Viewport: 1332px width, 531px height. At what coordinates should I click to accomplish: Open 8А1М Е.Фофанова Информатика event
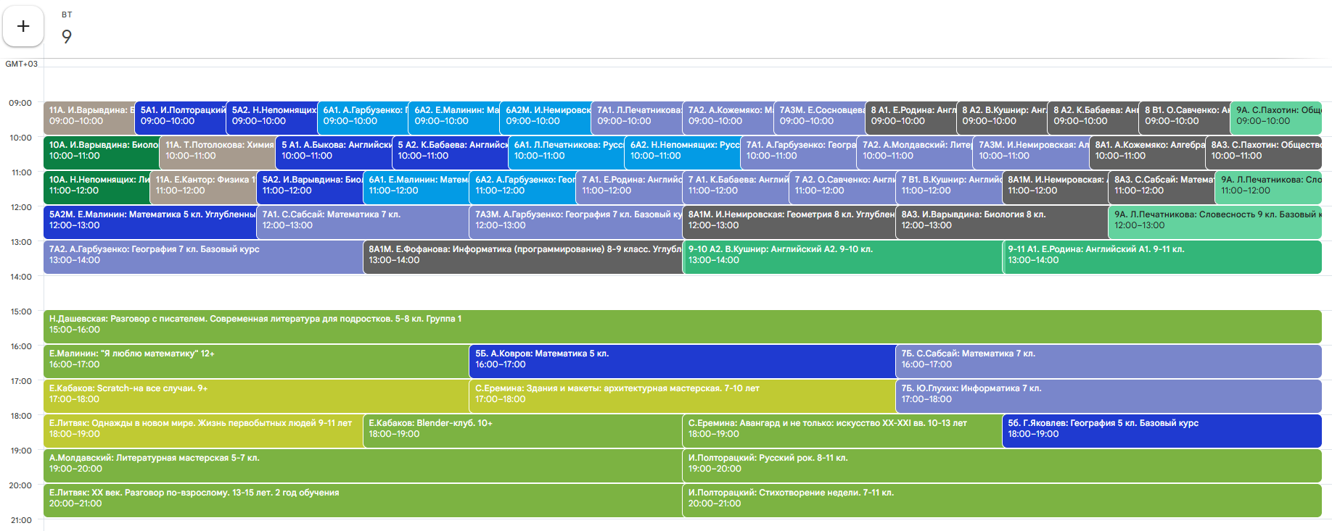(522, 256)
